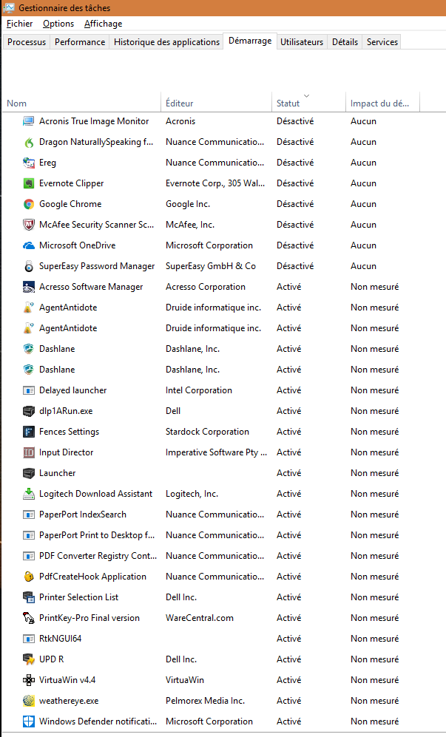Click the Evernote Corp. publisher cell
The width and height of the screenshot is (446, 737).
[215, 183]
